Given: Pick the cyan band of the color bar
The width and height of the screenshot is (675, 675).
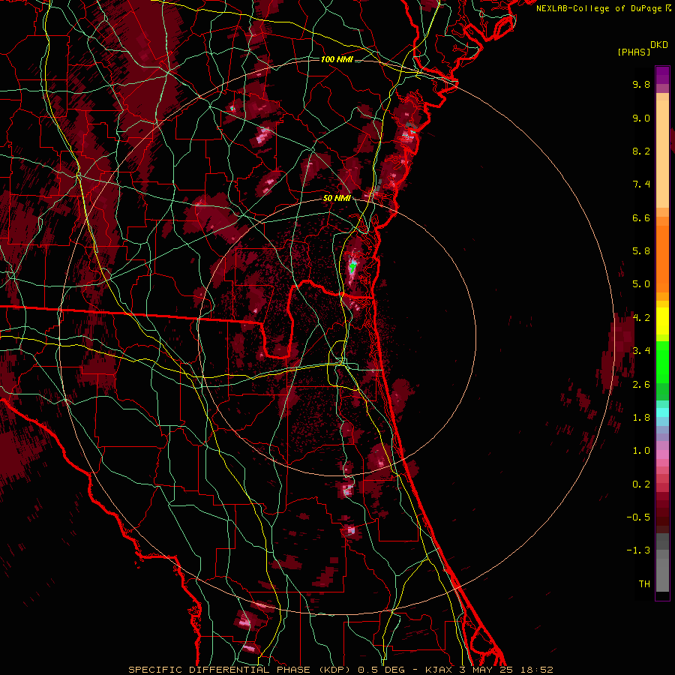Looking at the screenshot, I should coord(662,412).
